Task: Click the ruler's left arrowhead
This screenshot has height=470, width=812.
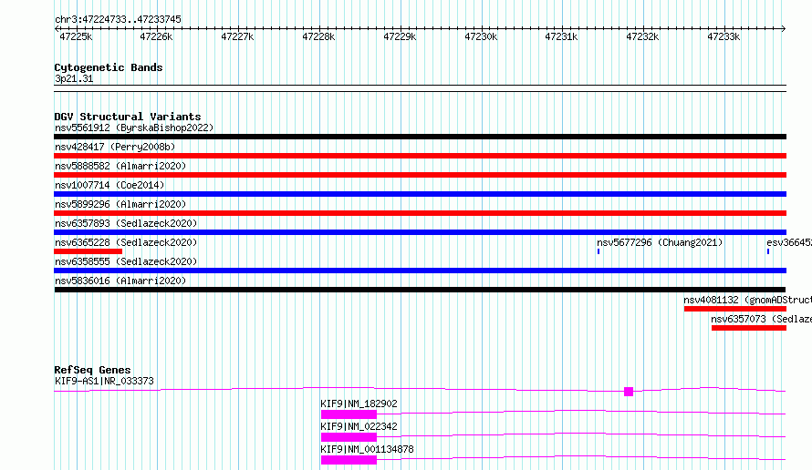Action: click(57, 29)
